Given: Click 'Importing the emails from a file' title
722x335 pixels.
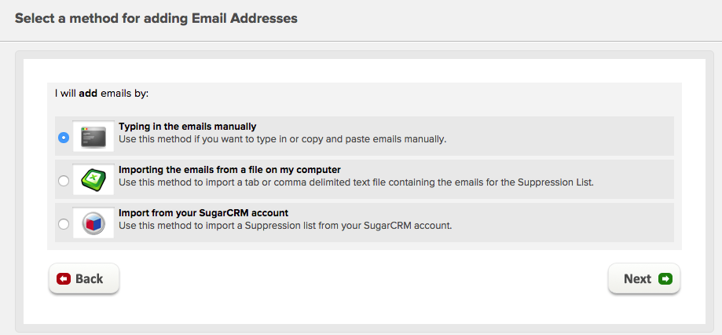Looking at the screenshot, I should 229,170.
